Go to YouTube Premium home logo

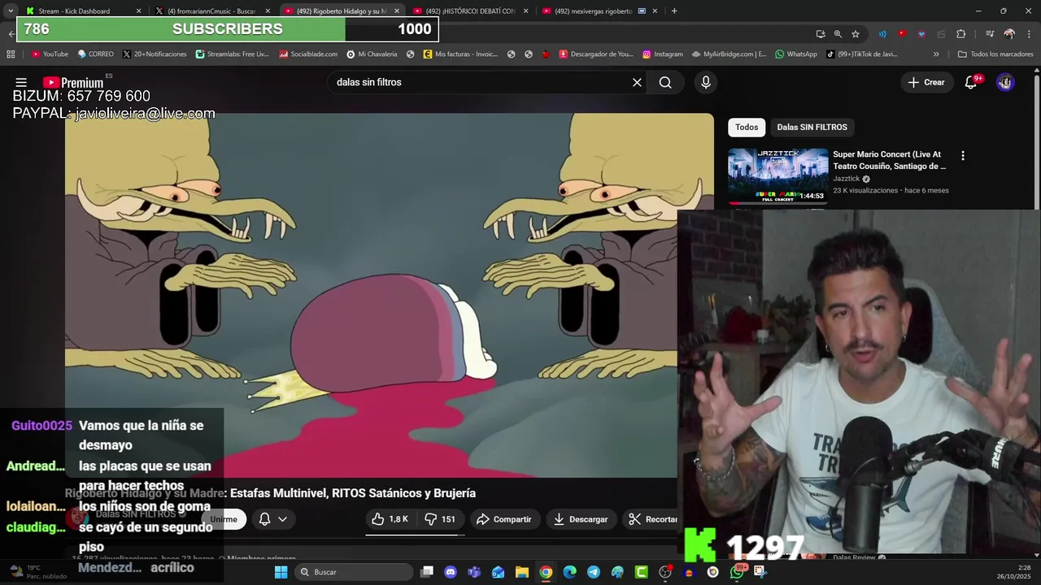tap(73, 82)
